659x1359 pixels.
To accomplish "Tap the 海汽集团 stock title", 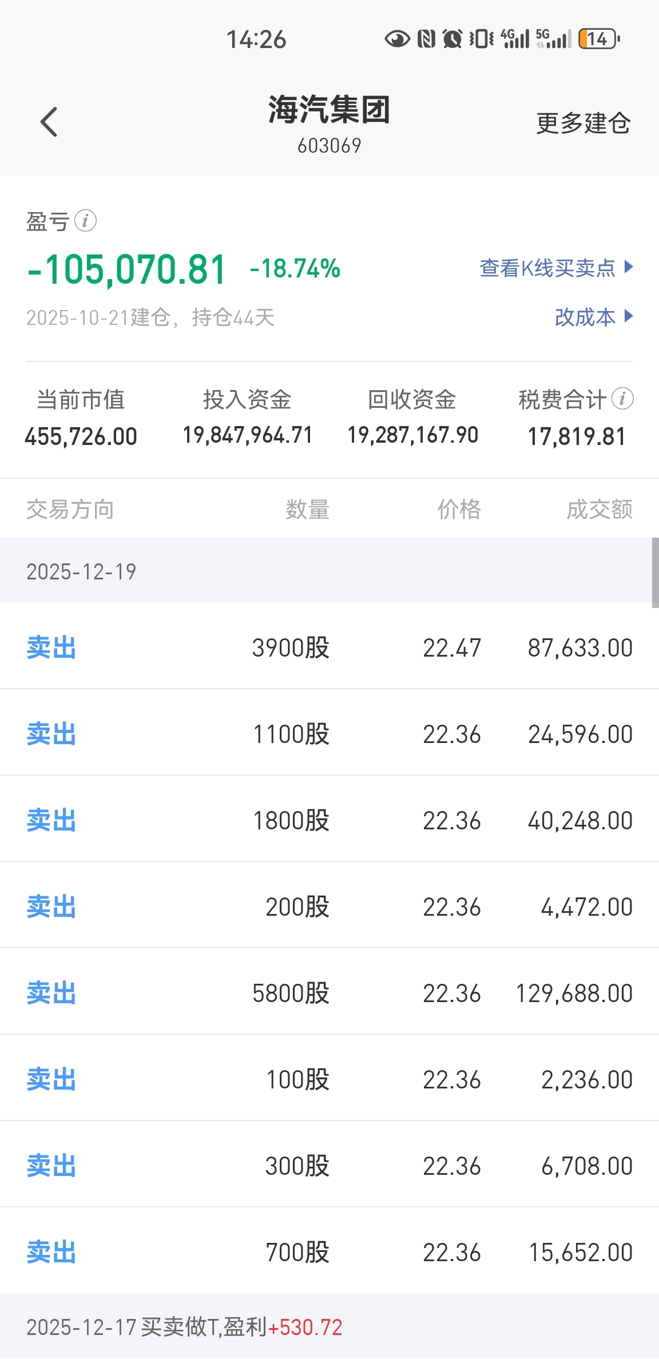I will pyautogui.click(x=329, y=110).
